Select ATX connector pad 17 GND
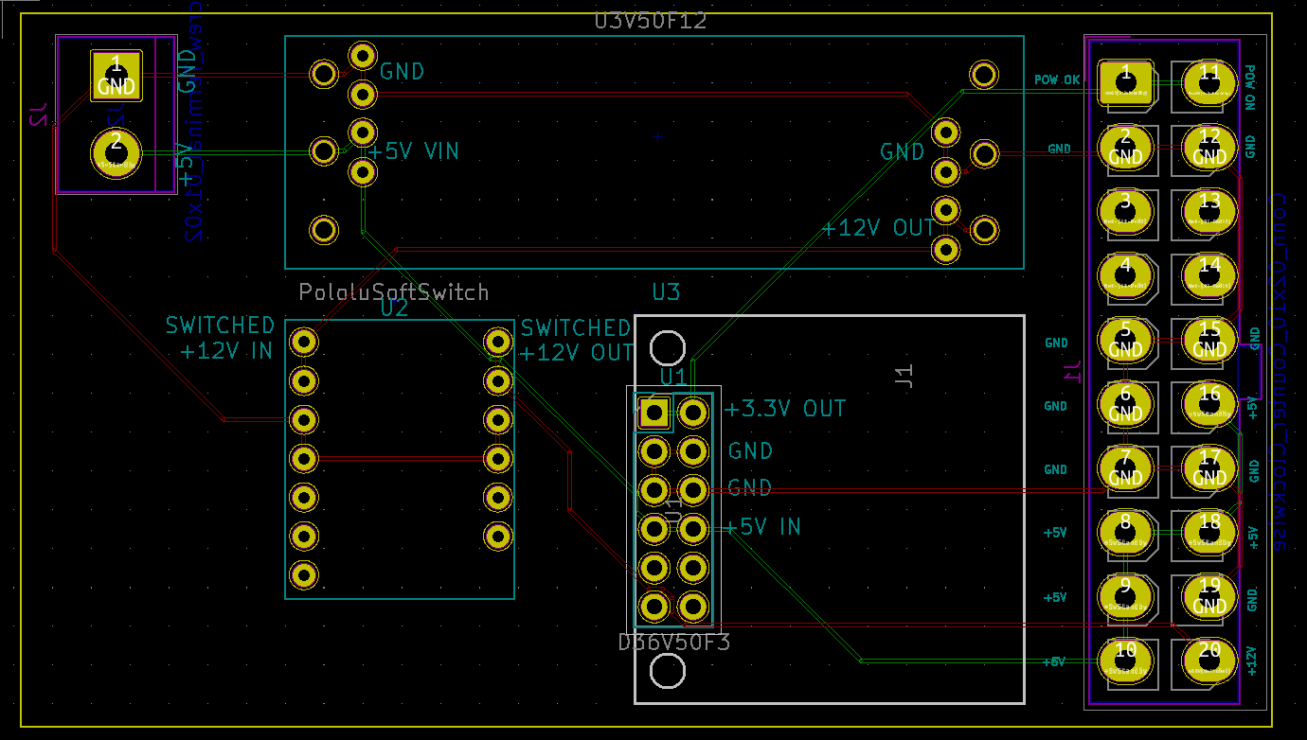 (1209, 467)
